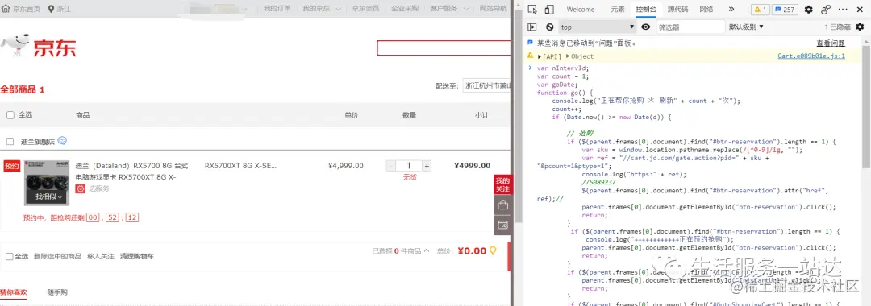Click the quantity input showing 1
Image resolution: width=871 pixels, height=306 pixels.
click(x=409, y=166)
